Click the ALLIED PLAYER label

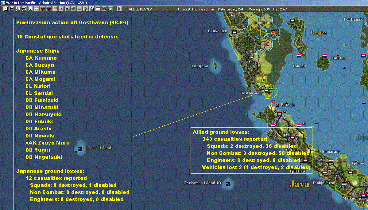pyautogui.click(x=140, y=9)
